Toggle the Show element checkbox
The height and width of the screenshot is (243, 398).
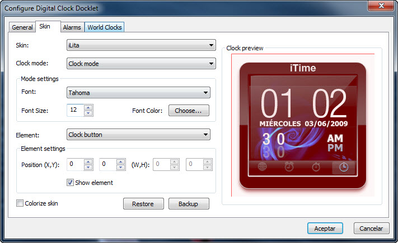71,183
